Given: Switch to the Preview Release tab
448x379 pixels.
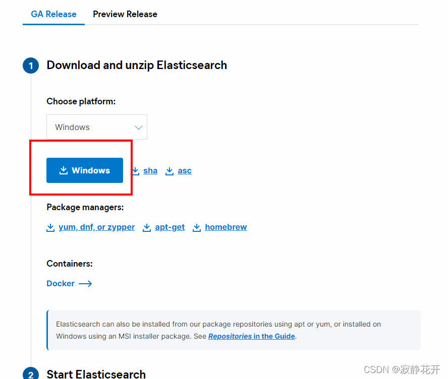Looking at the screenshot, I should [125, 14].
